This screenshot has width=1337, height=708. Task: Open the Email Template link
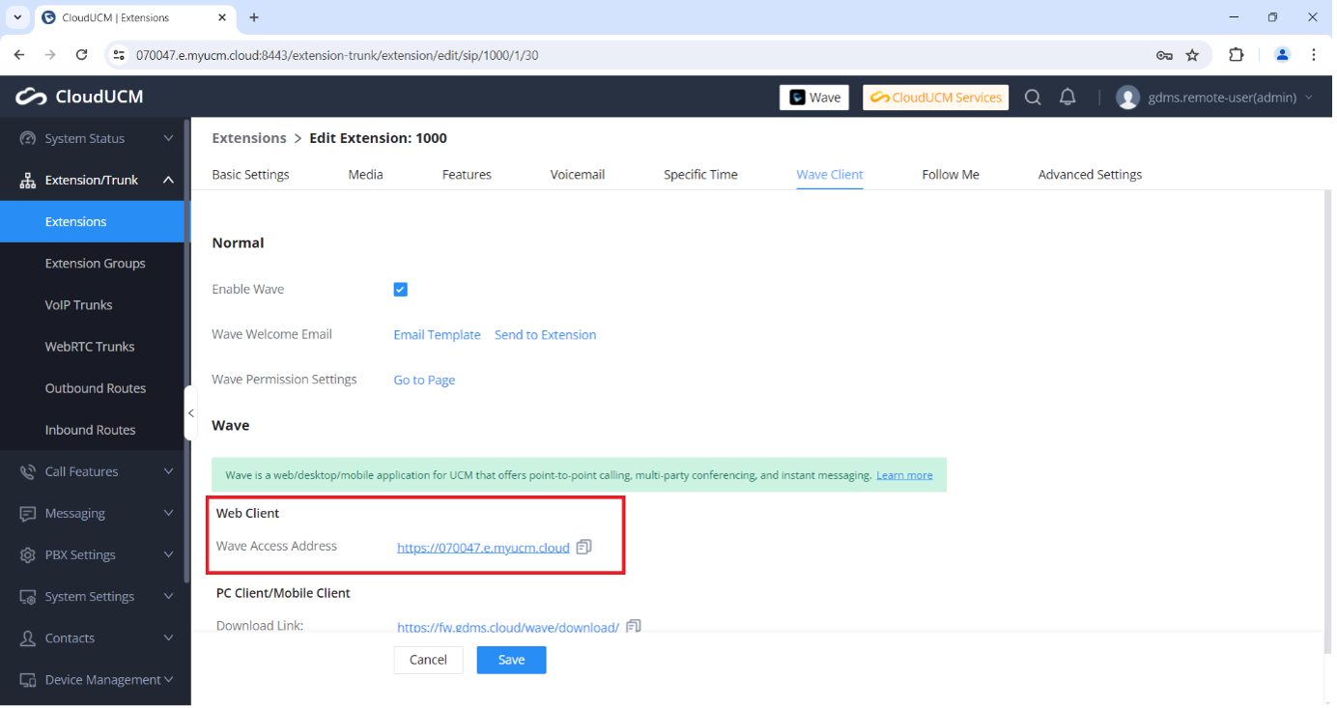[437, 335]
